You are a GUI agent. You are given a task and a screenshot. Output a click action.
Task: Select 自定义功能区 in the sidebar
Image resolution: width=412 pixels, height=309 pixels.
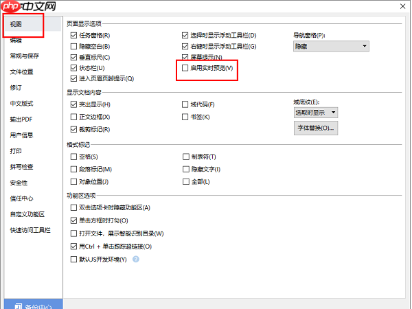[x=27, y=214]
